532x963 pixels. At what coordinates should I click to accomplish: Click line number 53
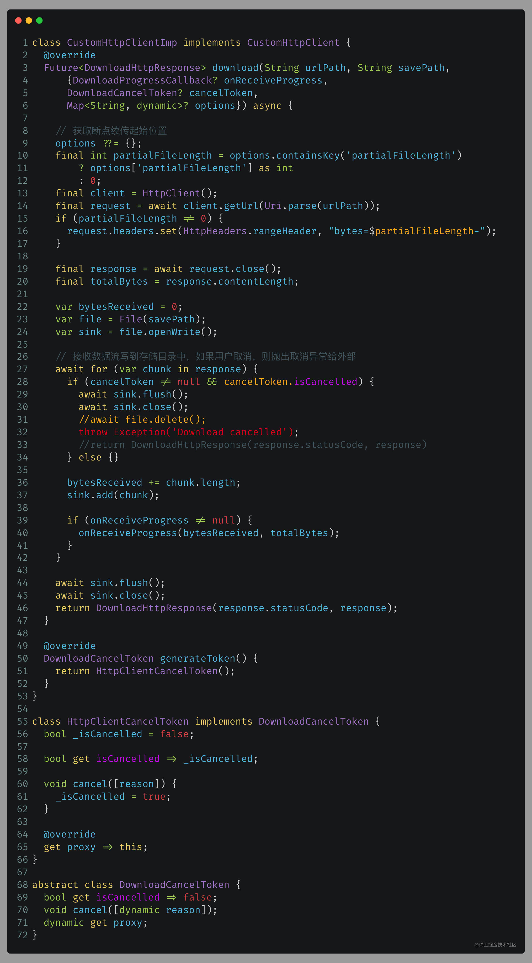point(22,697)
